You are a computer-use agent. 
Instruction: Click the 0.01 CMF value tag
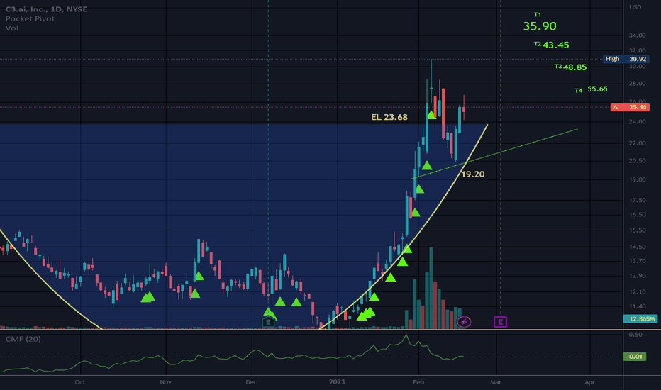point(635,357)
